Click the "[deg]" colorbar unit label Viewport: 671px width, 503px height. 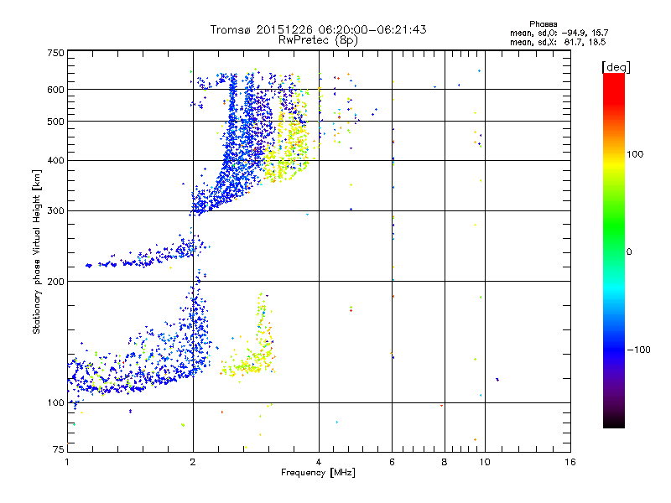click(616, 67)
